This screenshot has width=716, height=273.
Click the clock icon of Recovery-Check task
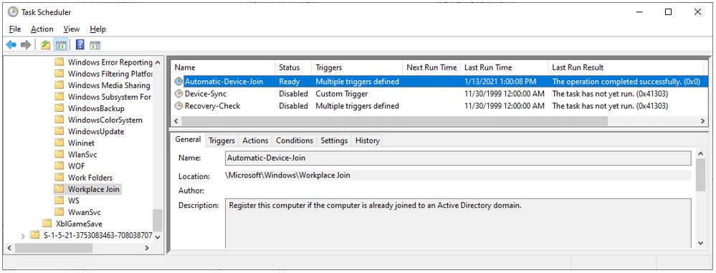tap(179, 106)
